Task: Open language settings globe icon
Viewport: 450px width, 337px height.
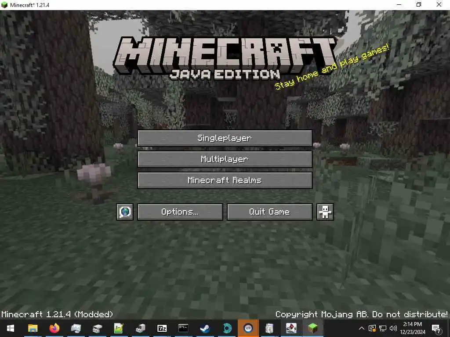Action: [x=125, y=212]
